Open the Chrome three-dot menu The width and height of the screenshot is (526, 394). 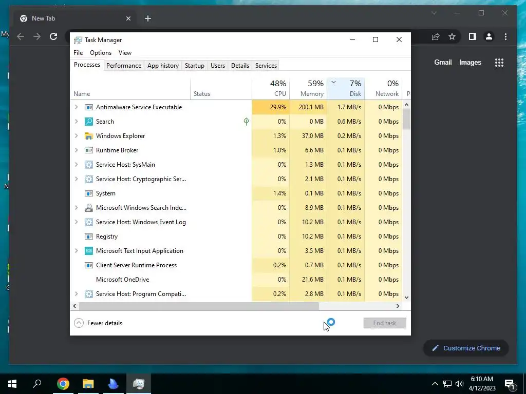(505, 36)
